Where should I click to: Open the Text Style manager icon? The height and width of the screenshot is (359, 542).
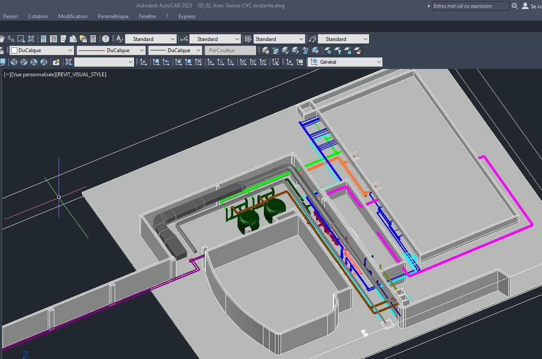point(119,39)
